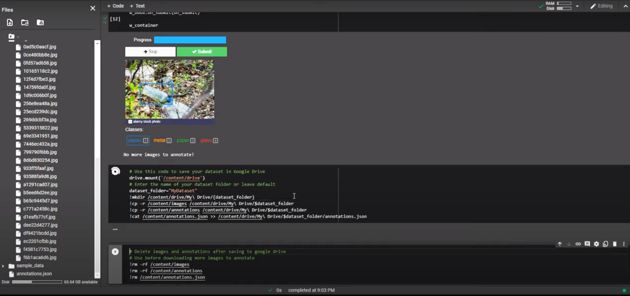The image size is (630, 296).
Task: Click the green Submit button
Action: 202,51
